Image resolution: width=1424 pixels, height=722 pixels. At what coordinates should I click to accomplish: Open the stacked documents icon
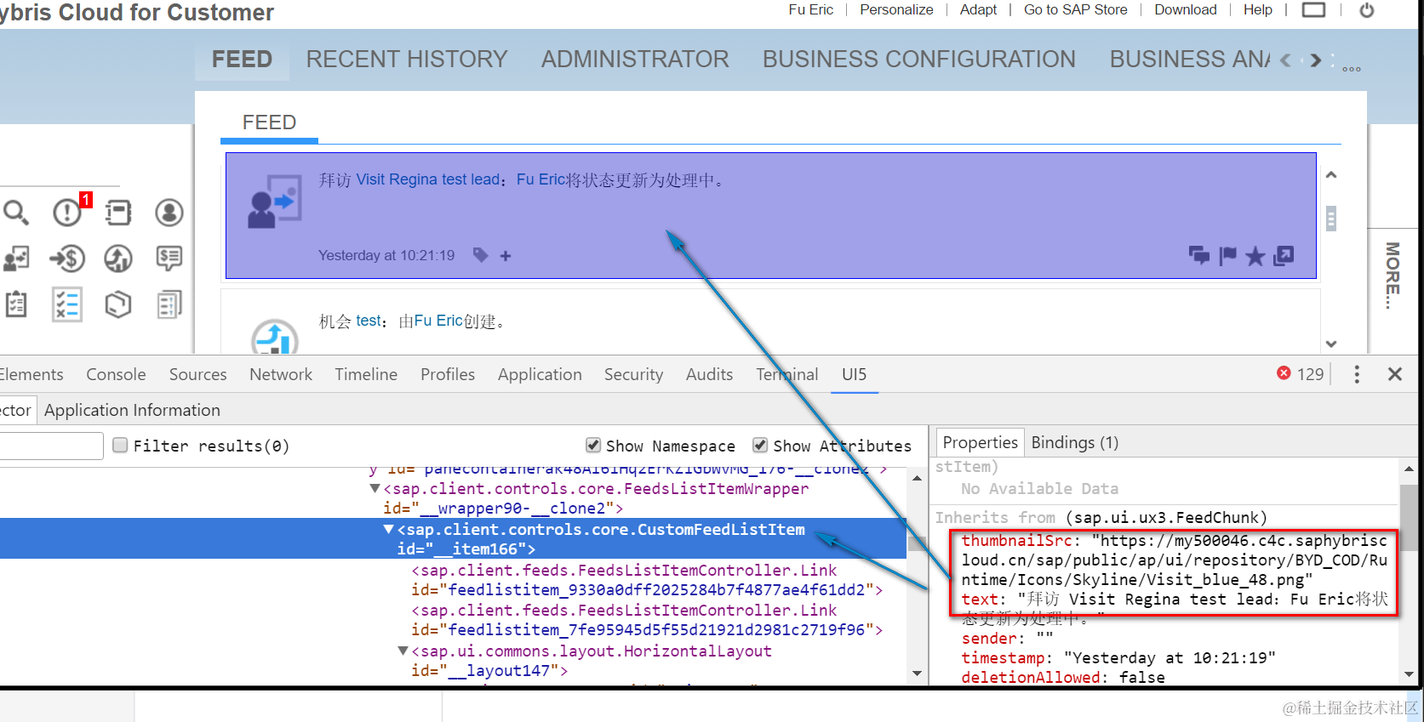pos(169,304)
